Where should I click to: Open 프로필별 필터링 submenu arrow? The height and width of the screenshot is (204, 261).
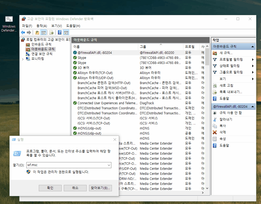point(253,59)
